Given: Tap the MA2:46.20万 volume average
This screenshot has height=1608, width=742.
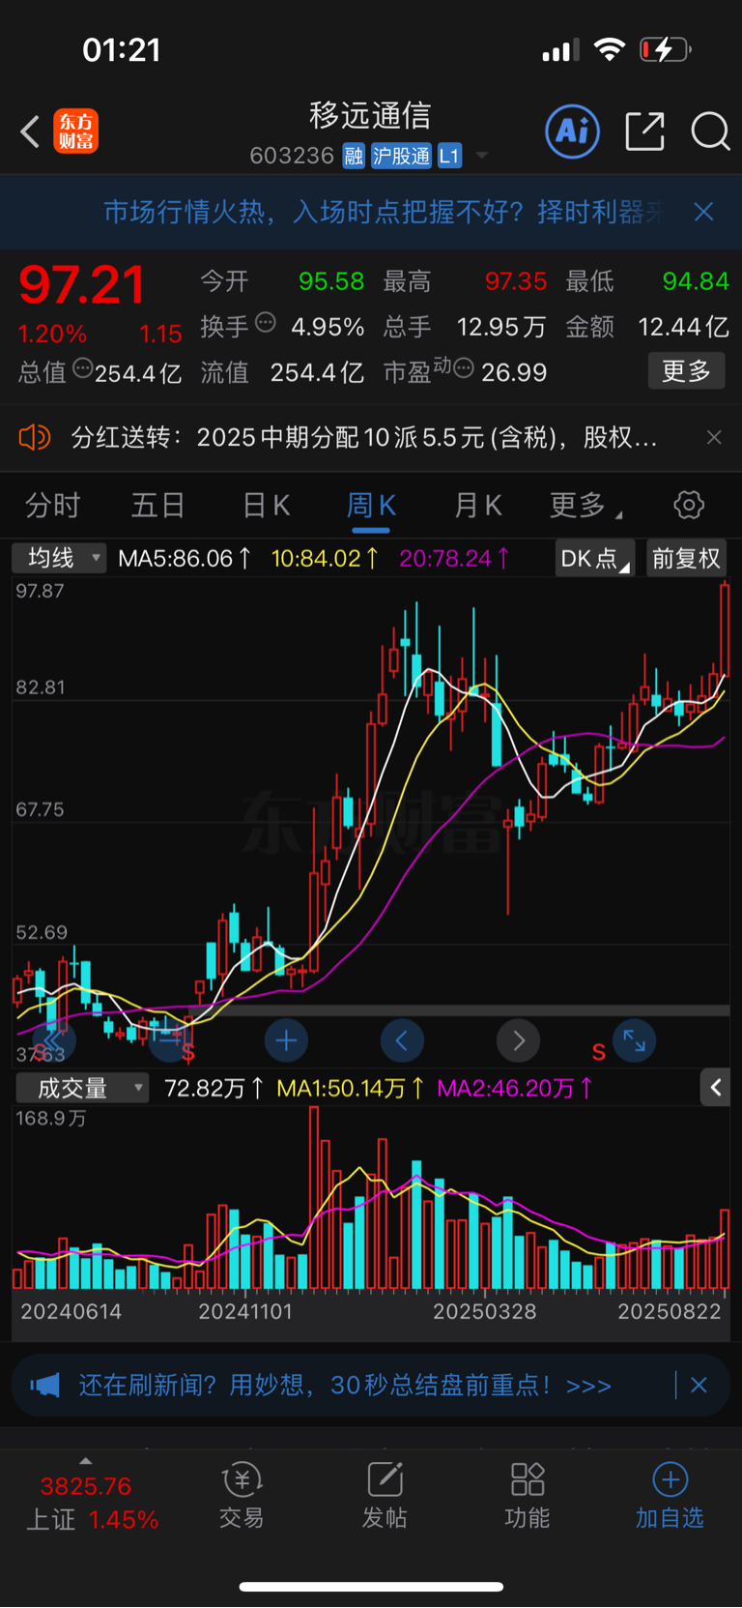Looking at the screenshot, I should tap(515, 1089).
